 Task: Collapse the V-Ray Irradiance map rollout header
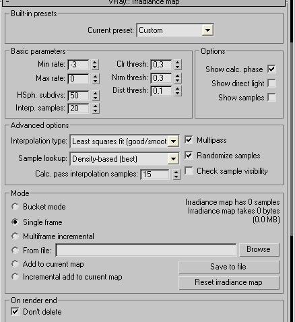(143, 3)
